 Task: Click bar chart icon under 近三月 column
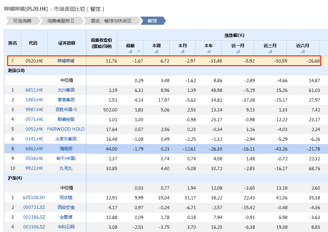point(270,51)
